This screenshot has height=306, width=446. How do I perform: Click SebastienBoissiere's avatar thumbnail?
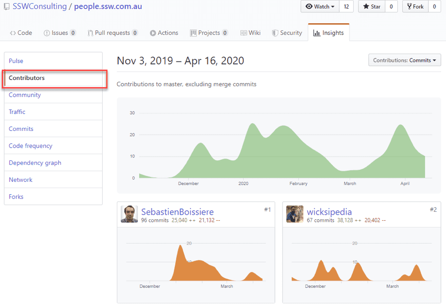[129, 214]
